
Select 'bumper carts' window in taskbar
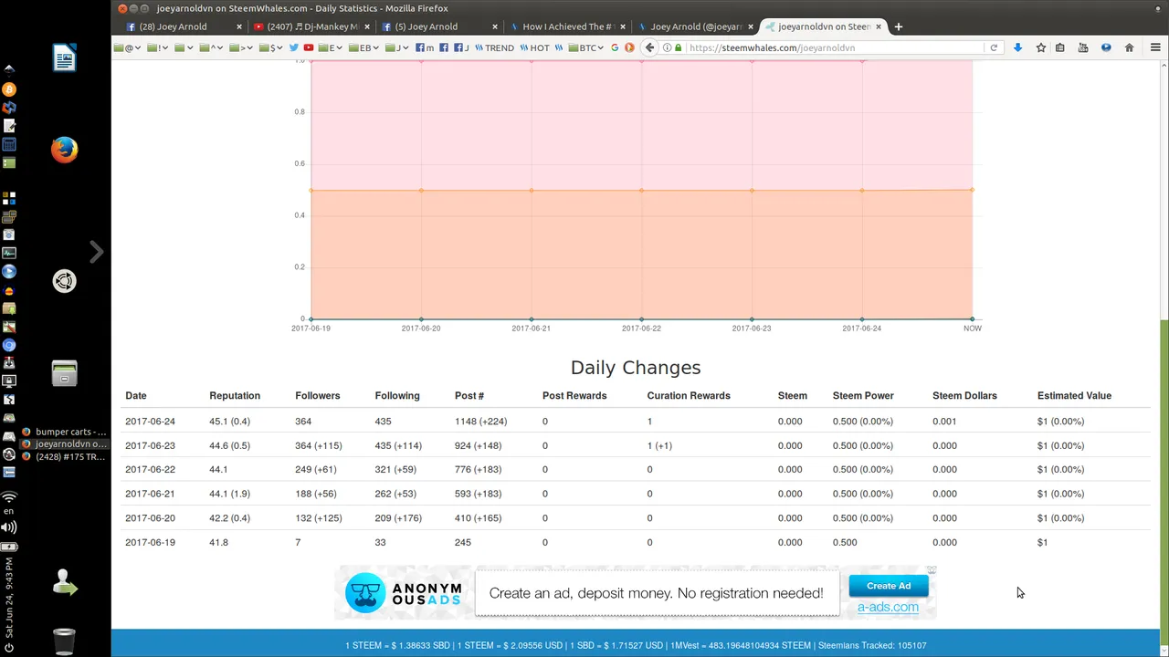click(x=64, y=432)
